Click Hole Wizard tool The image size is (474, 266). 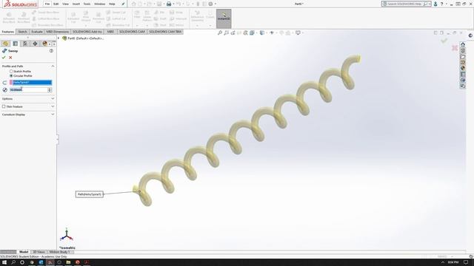[86, 16]
